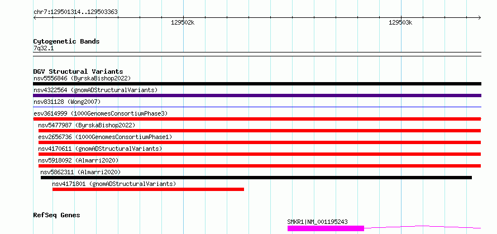Click the 7q32.1 cytogenetic band bar
497x234 pixels.
(x=257, y=54)
